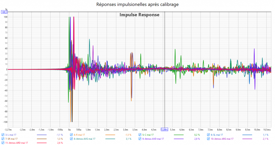Click the 5,09m cursor time value box

point(164,129)
